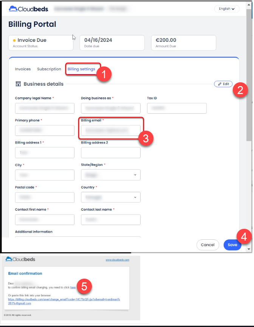Click into the City field
The width and height of the screenshot is (254, 327).
click(45, 175)
